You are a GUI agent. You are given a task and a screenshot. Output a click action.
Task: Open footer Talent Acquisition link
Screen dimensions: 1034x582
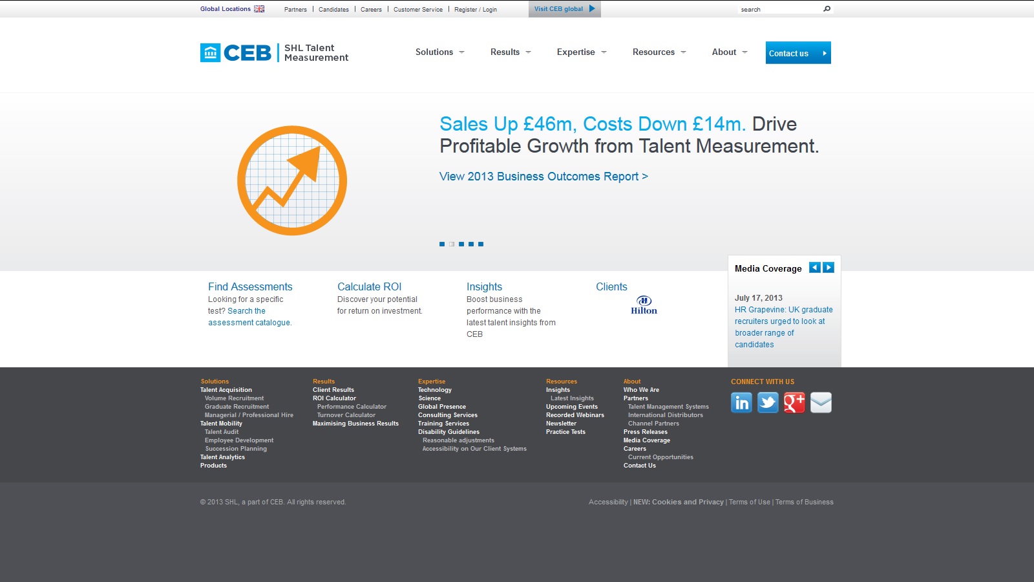point(226,390)
